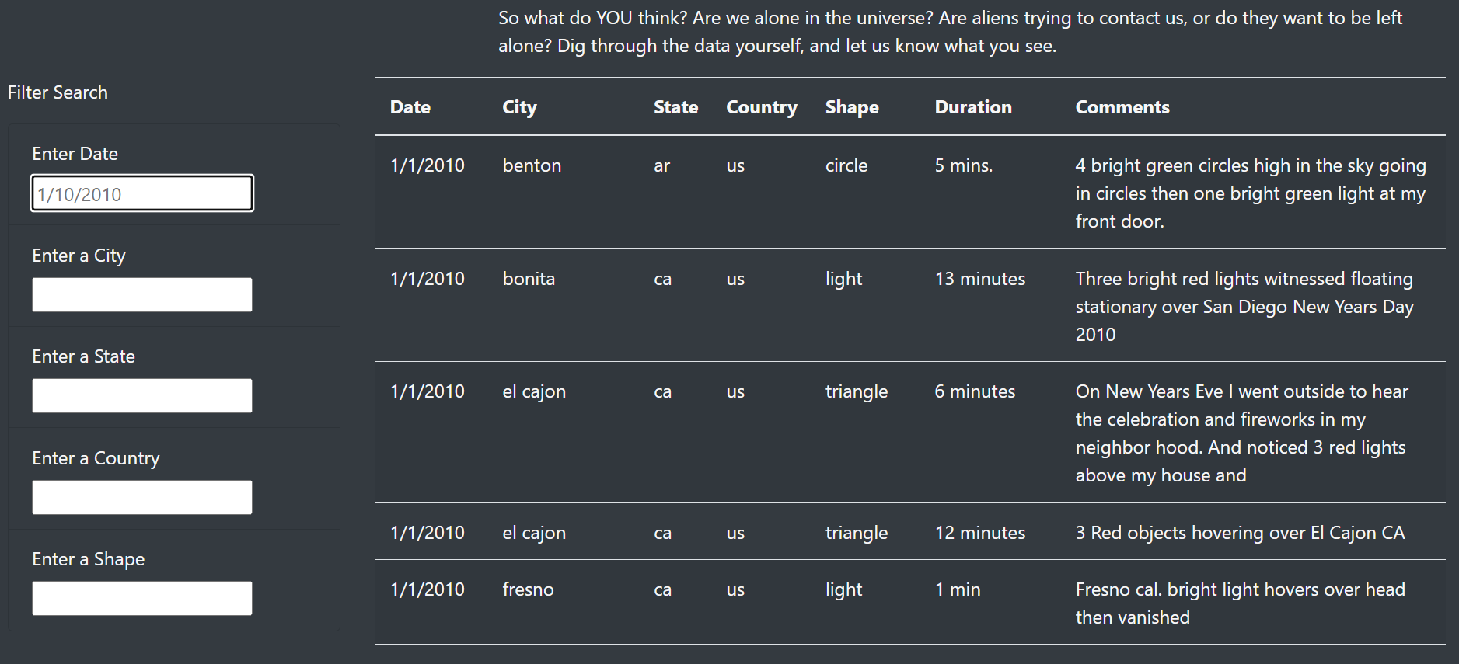Screen dimensions: 1459x664
Task: Click the "3 Red objects hovering" comment
Action: coord(1240,533)
